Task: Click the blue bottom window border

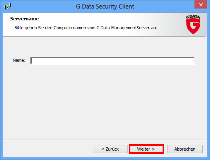Action: 105,158
